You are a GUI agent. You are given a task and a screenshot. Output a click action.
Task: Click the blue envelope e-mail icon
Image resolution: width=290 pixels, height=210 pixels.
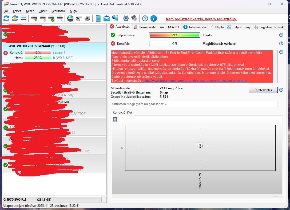(x=107, y=18)
